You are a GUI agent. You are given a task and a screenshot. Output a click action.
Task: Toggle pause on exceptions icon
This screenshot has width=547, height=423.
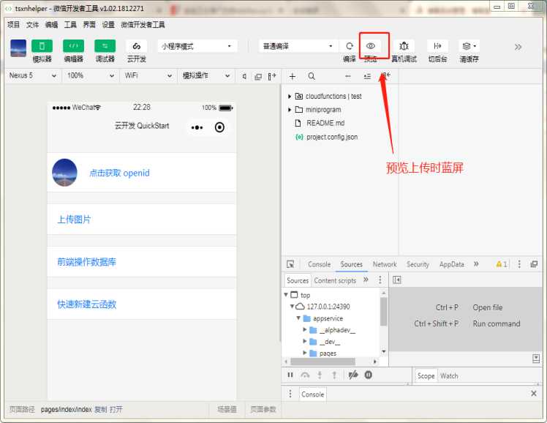coord(368,375)
